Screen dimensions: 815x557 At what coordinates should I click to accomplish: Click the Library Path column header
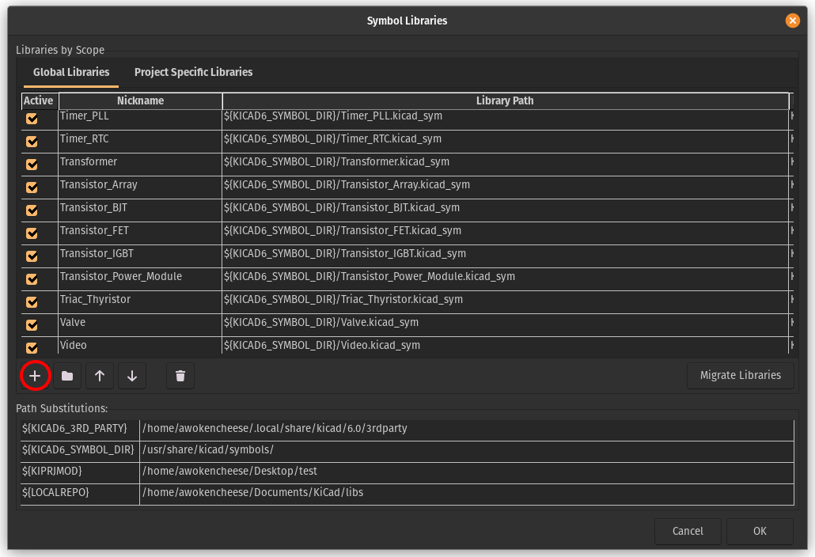pyautogui.click(x=505, y=100)
